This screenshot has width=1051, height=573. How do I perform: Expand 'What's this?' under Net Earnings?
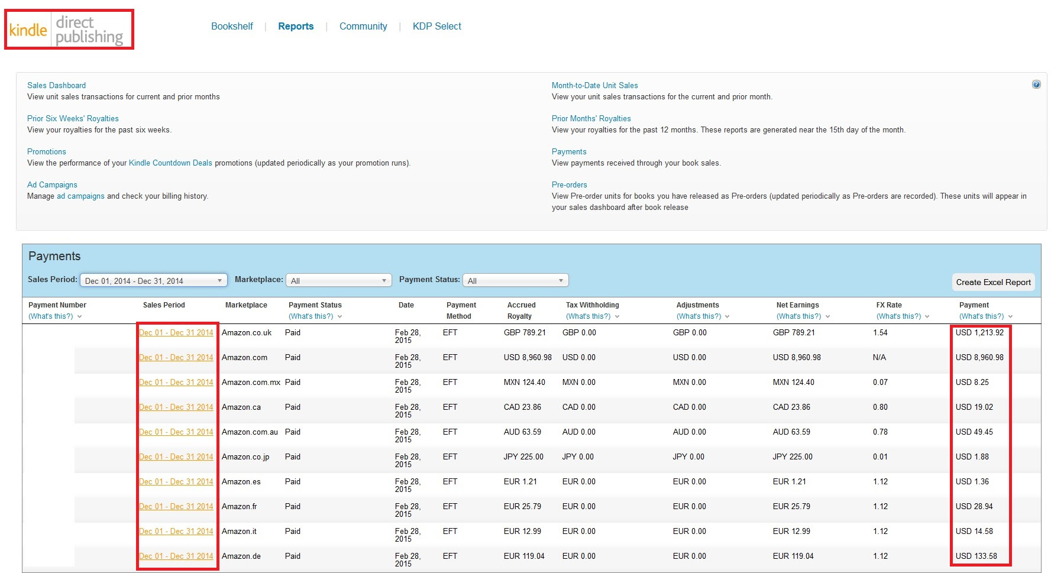803,316
